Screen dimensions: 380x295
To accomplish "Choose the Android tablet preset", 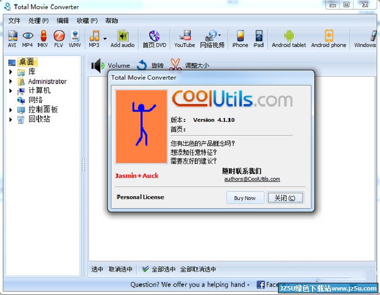I will tap(289, 39).
